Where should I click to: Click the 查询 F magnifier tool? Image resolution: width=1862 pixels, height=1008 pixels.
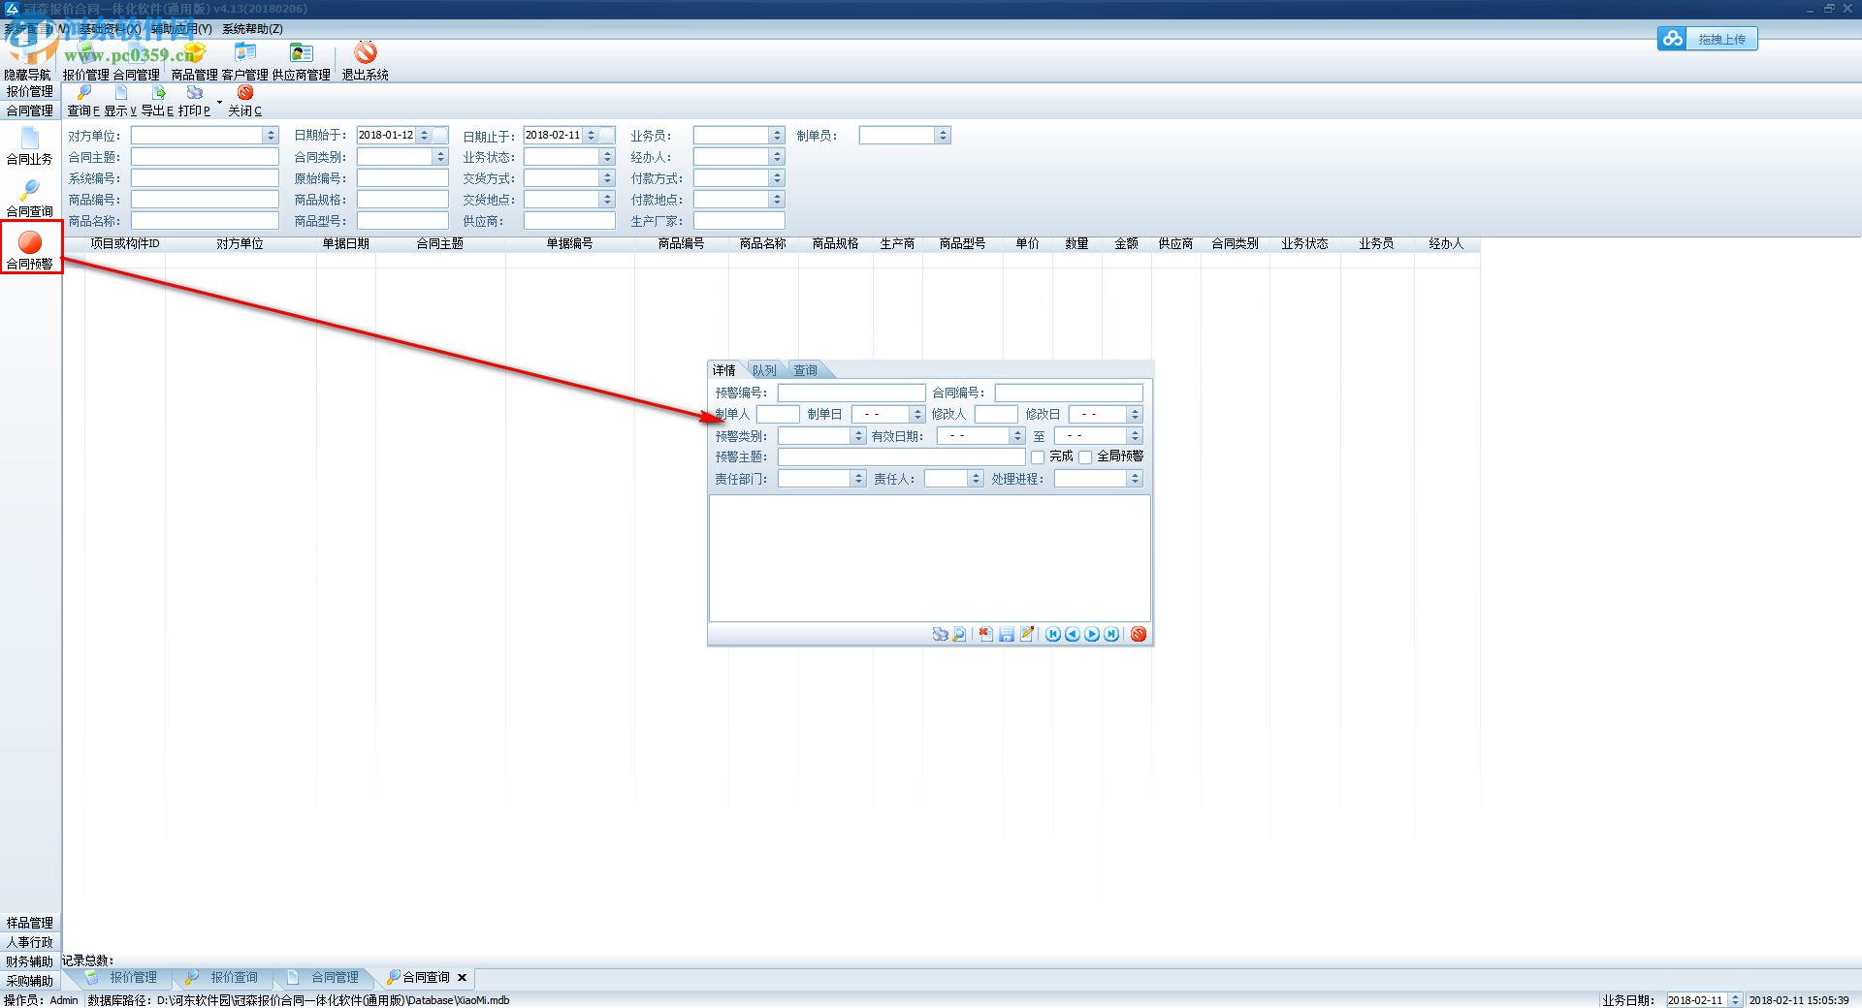tap(83, 101)
